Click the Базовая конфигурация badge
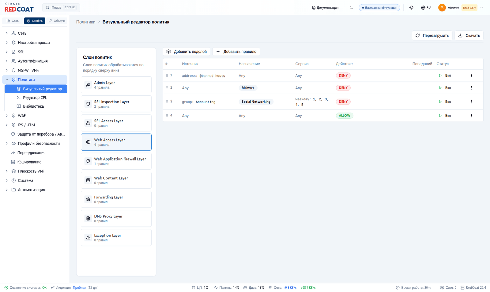Screen dimensions: 490x292 pos(379,8)
